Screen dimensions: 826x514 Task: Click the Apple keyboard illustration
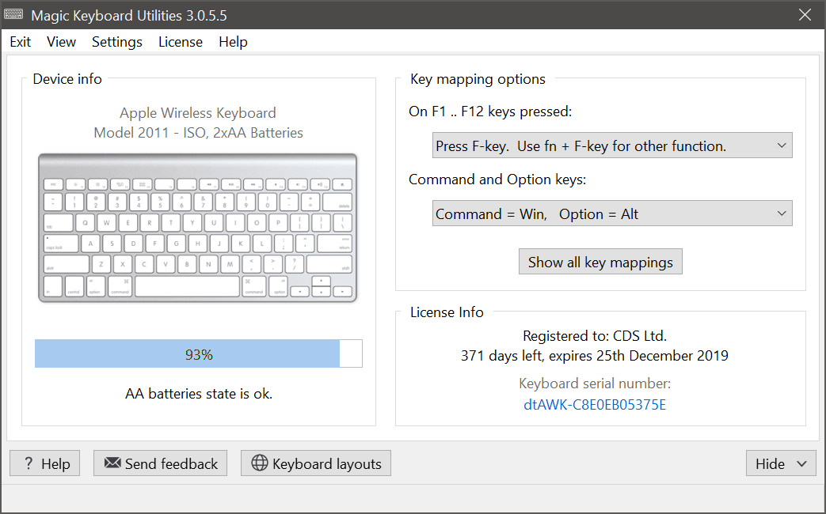pos(197,228)
